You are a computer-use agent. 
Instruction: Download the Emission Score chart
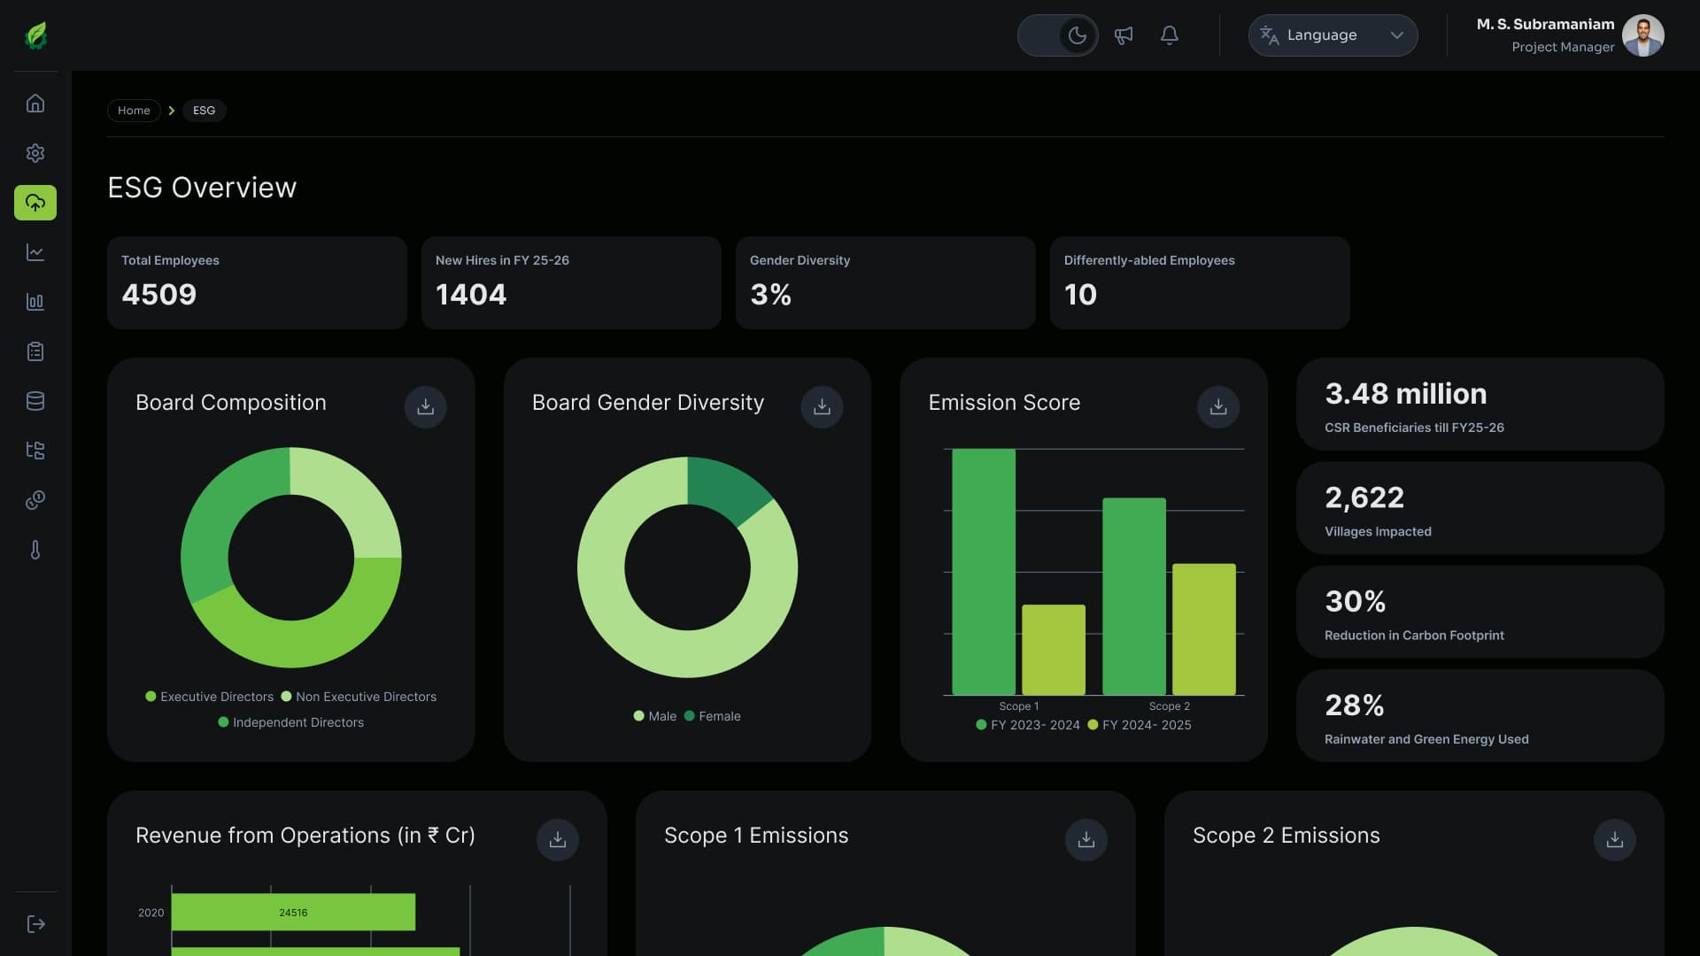pyautogui.click(x=1218, y=406)
